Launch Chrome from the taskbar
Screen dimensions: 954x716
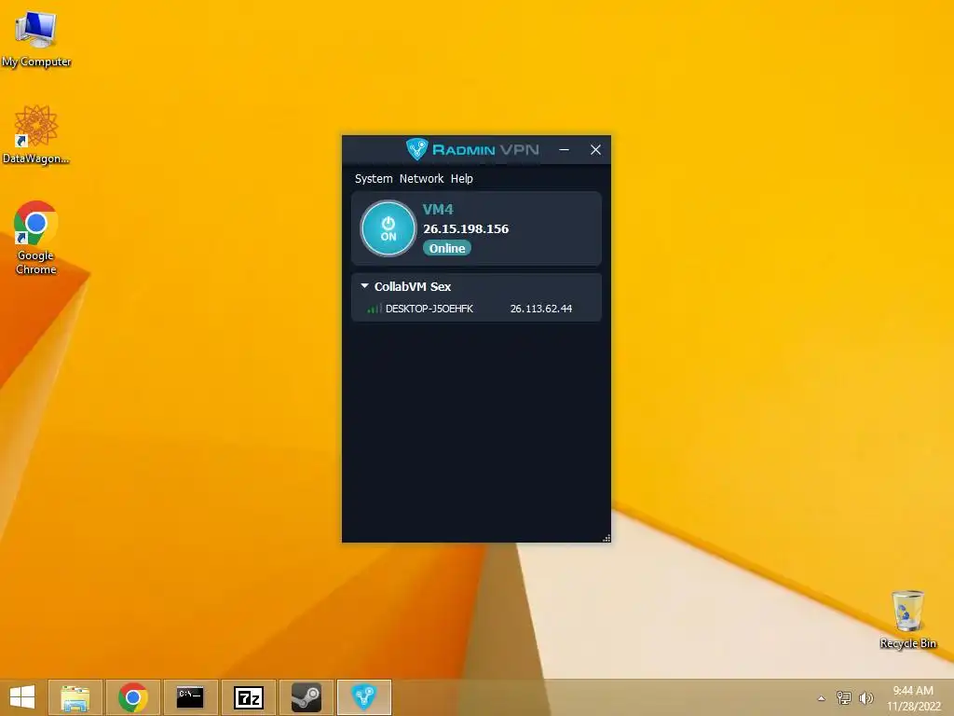pos(132,697)
